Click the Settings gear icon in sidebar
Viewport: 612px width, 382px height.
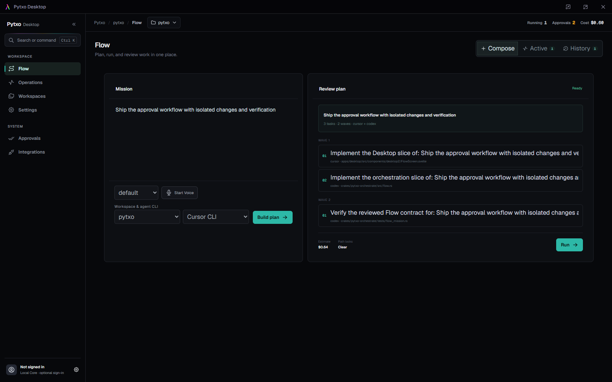coord(11,110)
